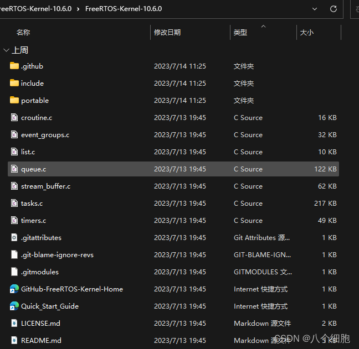Screen dimensions: 359x349
Task: Select the tasks.c file name
Action: (32, 203)
